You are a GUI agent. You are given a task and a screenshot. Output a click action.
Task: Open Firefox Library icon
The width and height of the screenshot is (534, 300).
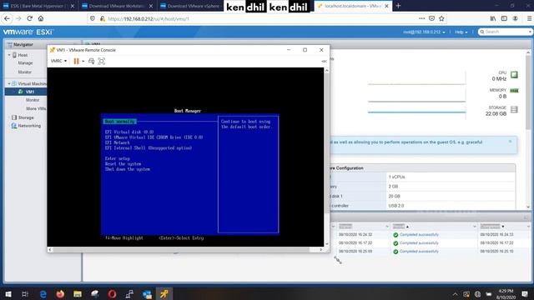[493, 18]
